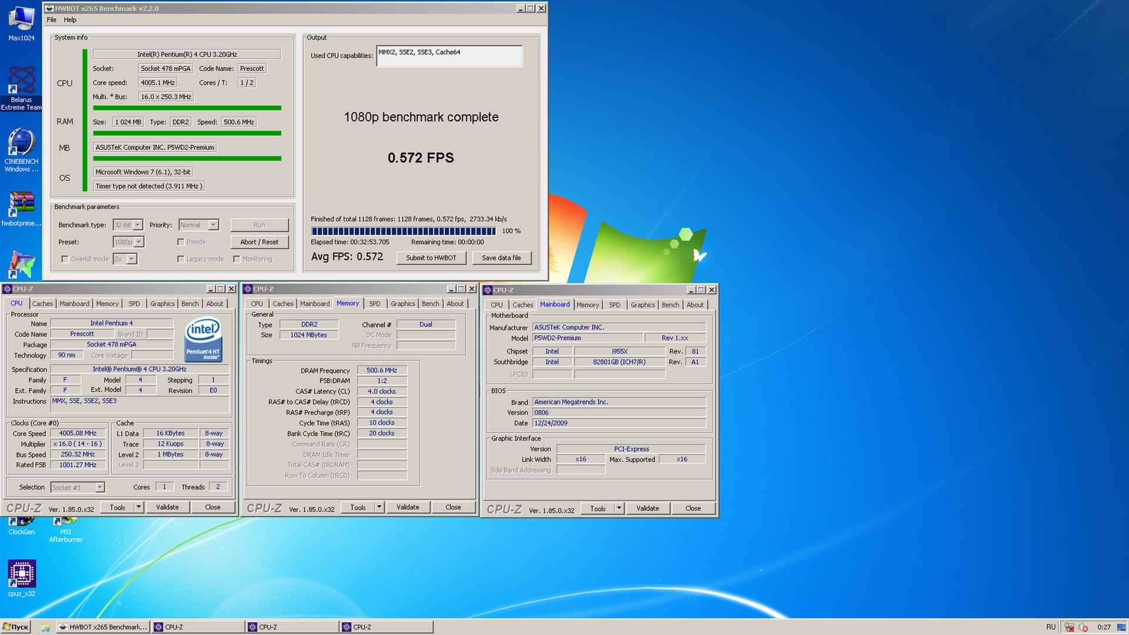Select About tab in CPU-Z Memory window
1129x635 pixels.
455,303
